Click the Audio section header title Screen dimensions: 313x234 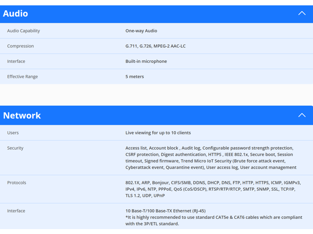[15, 14]
